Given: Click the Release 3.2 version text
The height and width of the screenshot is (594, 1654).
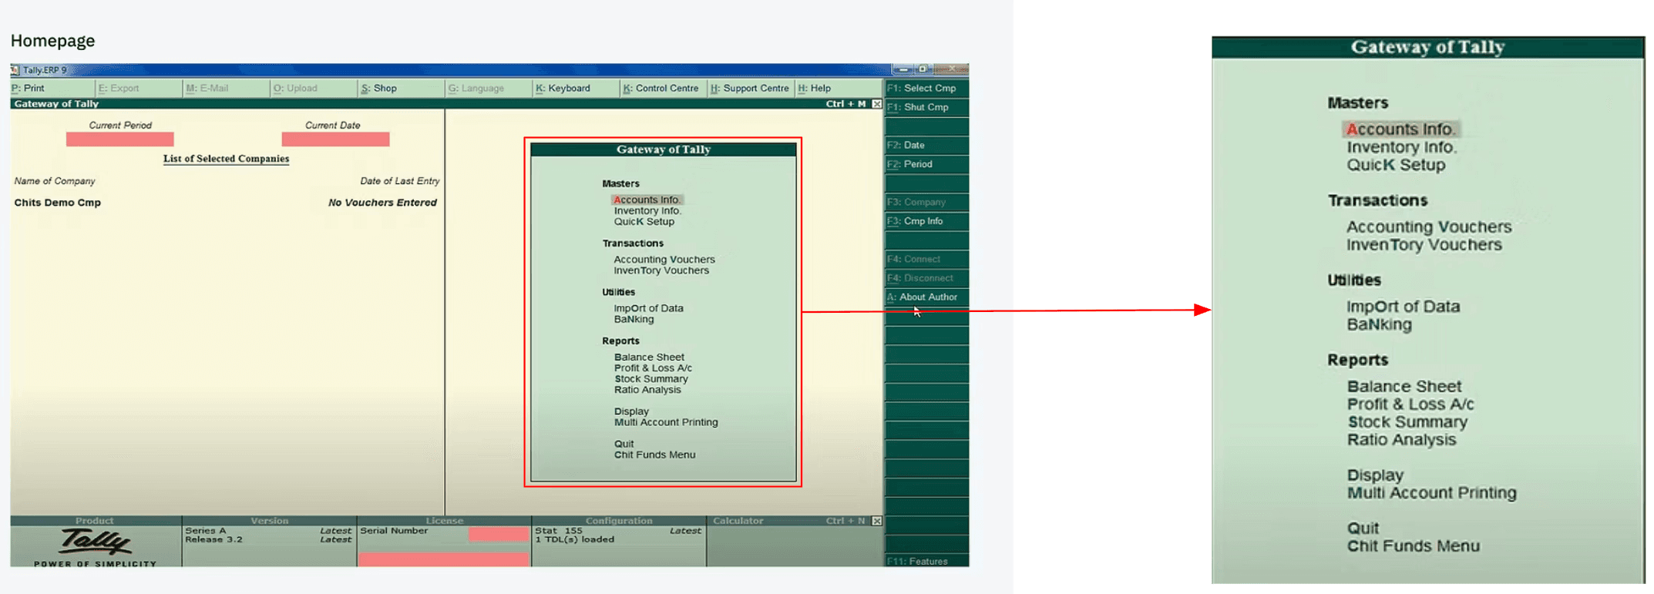Looking at the screenshot, I should [213, 540].
